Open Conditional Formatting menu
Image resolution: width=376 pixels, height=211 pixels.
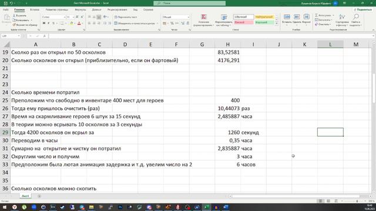coord(204,20)
